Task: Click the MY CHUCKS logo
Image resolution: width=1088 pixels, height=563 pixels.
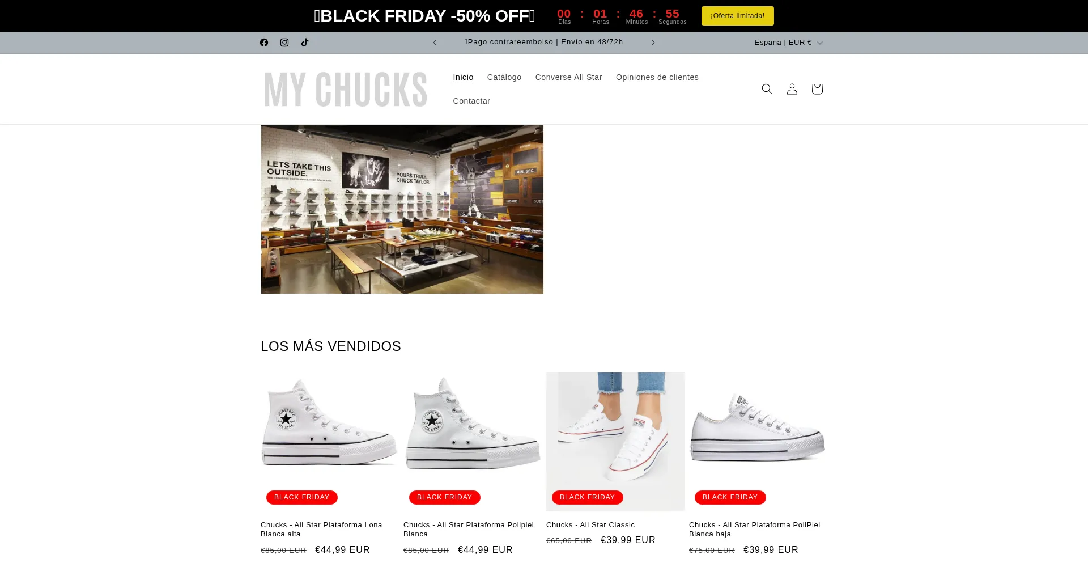Action: point(346,89)
